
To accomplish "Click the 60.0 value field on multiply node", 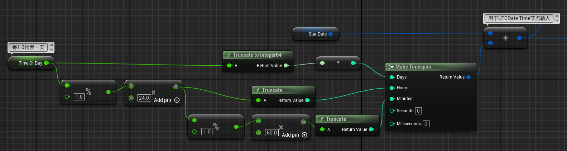I will (x=272, y=133).
